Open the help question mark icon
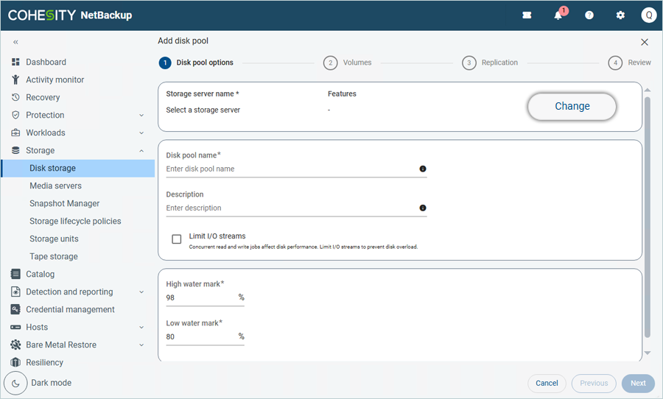 589,15
